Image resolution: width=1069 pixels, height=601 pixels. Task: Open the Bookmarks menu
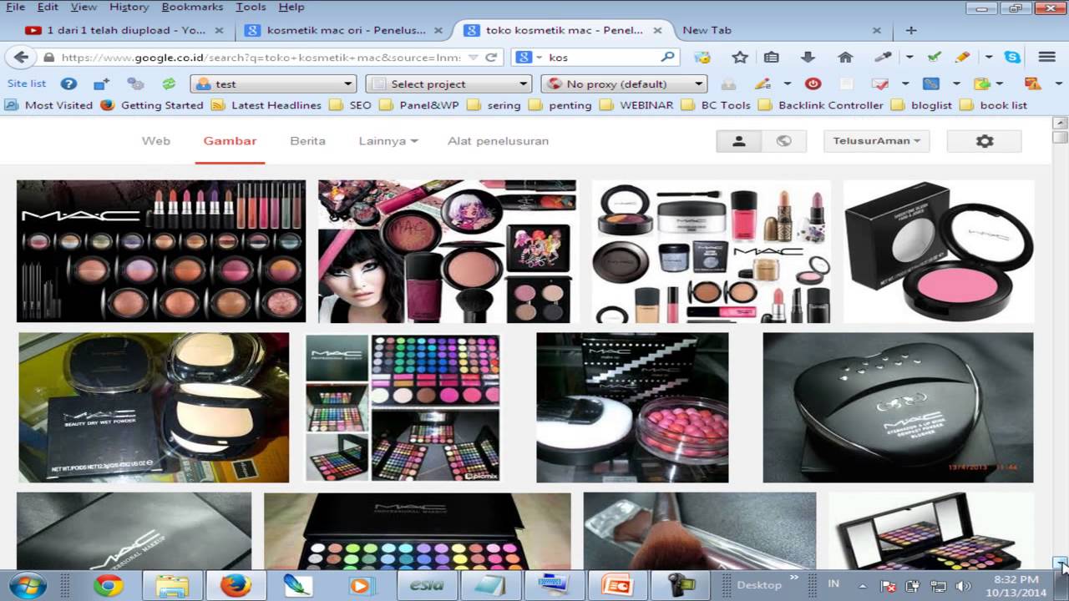(x=193, y=7)
